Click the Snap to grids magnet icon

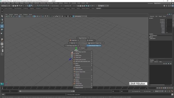pyautogui.click(x=38, y=6)
